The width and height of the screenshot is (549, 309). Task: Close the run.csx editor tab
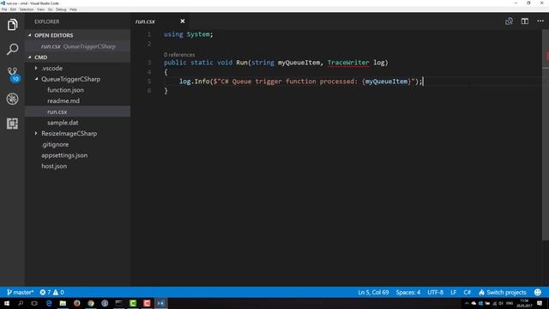183,21
